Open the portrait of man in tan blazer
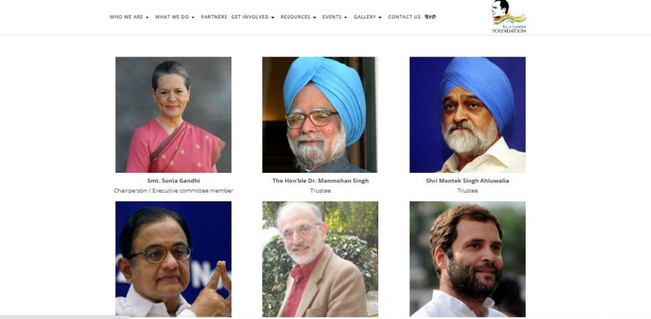This screenshot has height=319, width=651. 320,259
